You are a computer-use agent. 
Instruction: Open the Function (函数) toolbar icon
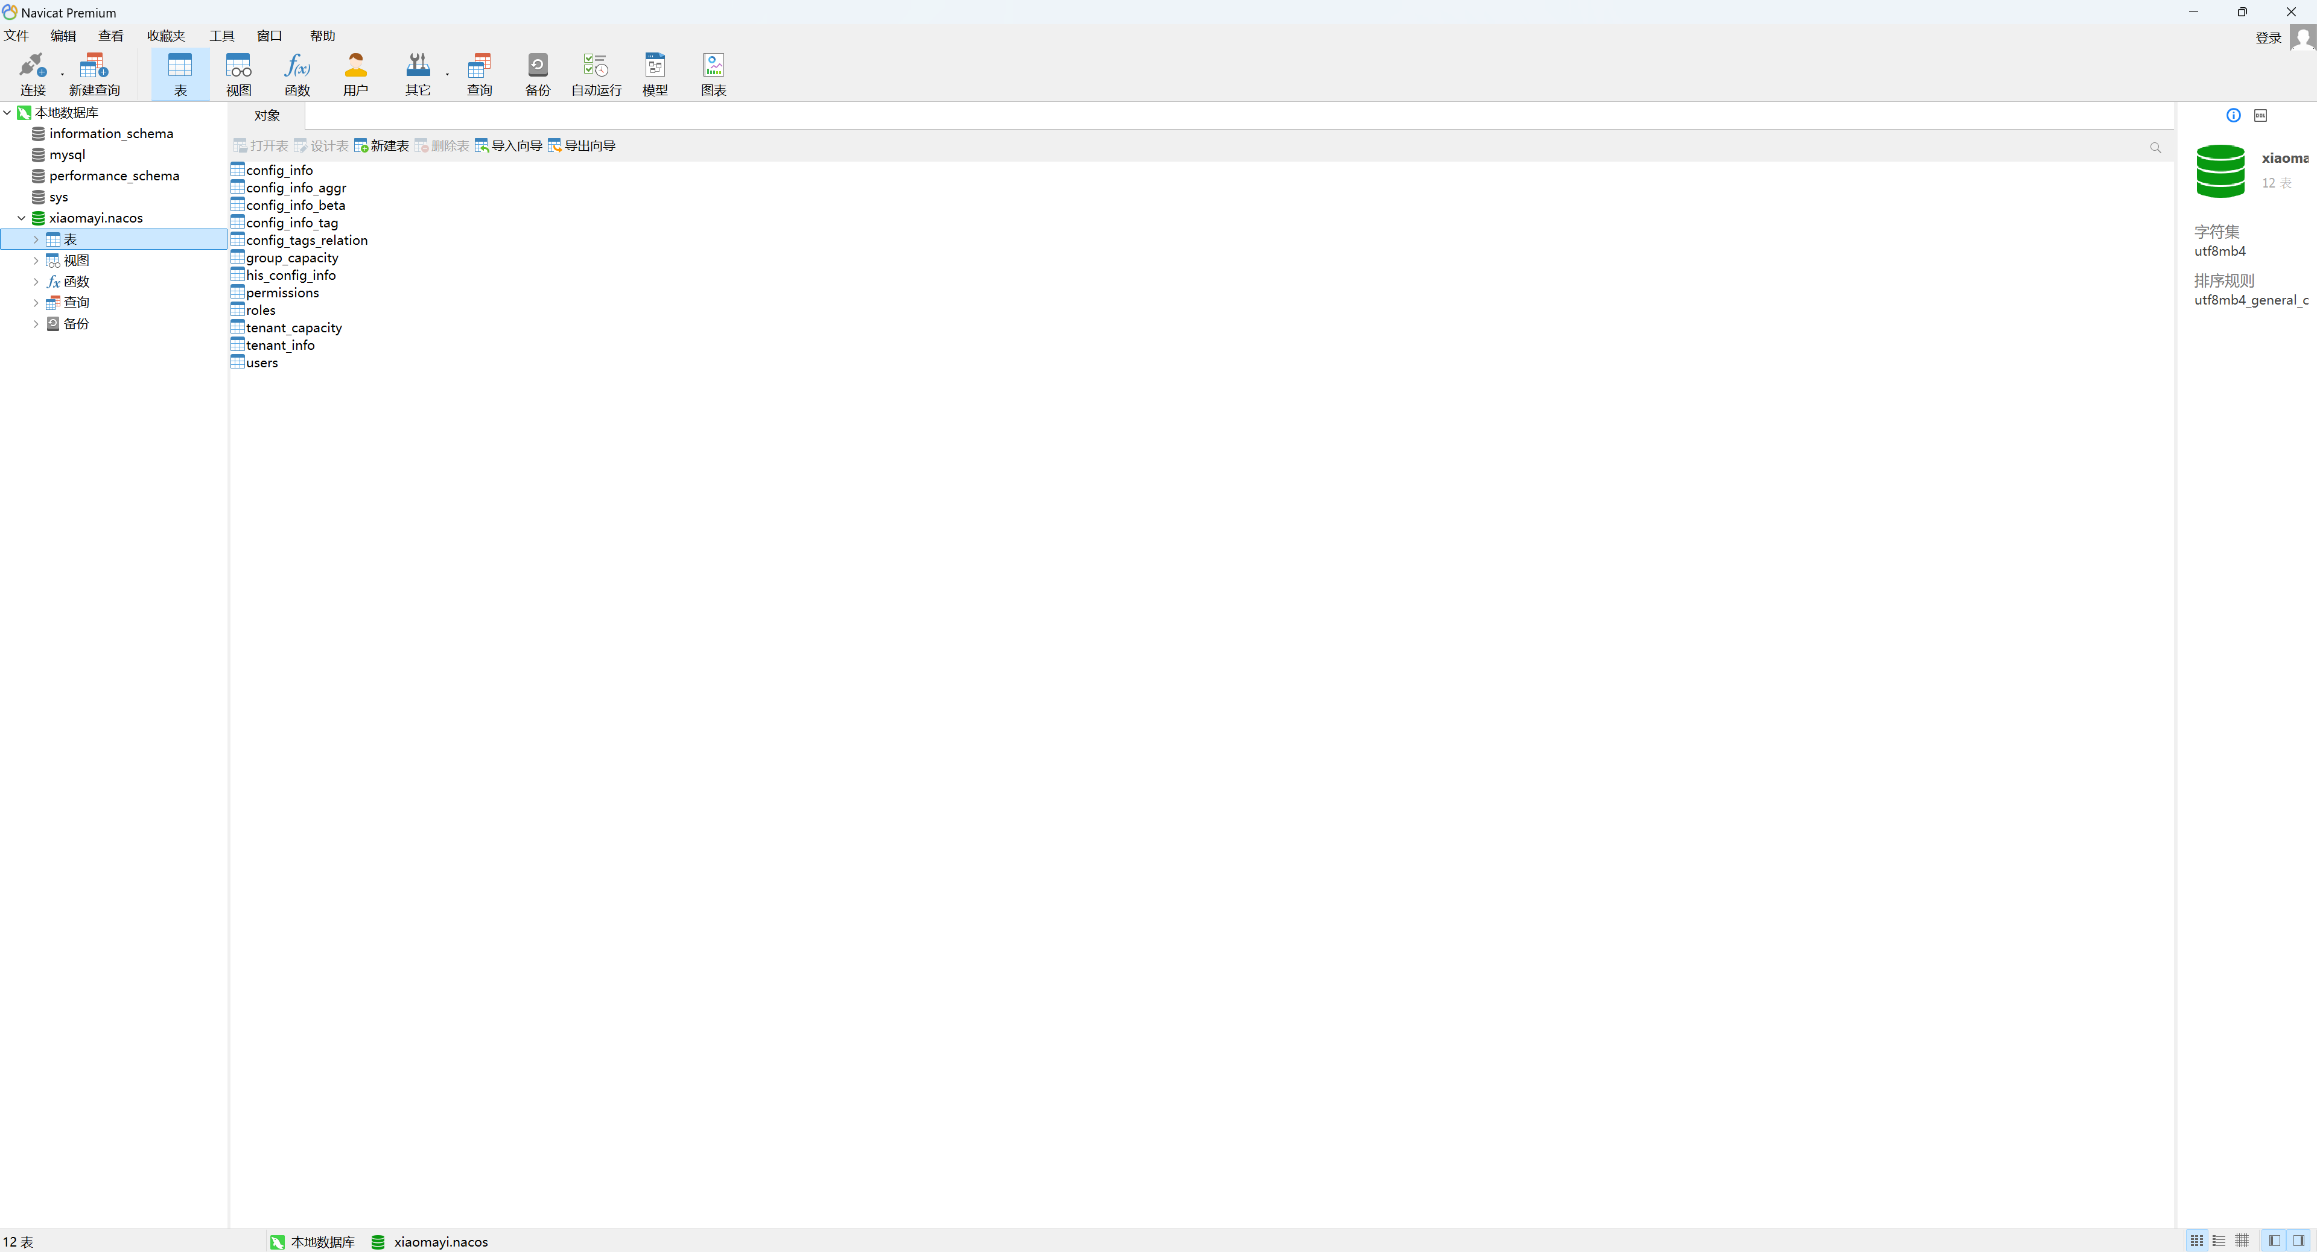coord(297,75)
